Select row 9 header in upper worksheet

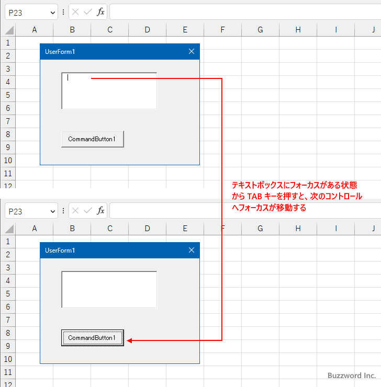click(8, 147)
